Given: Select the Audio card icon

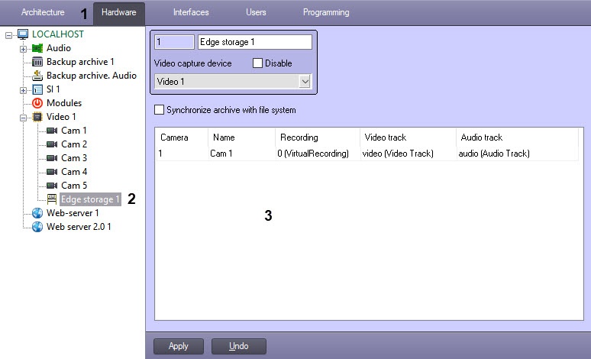Looking at the screenshot, I should click(37, 48).
